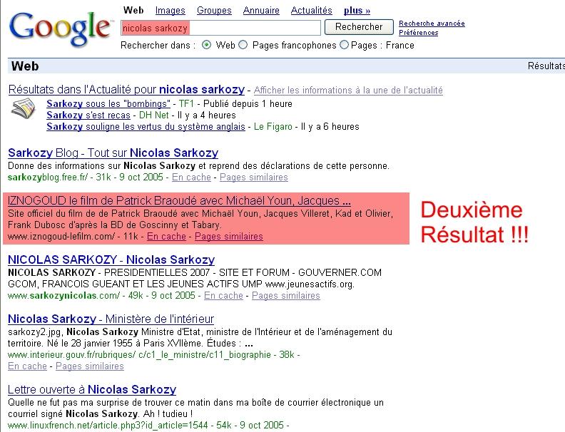Open En cache for interieur.gouv.fr result
Image resolution: width=565 pixels, height=432 pixels.
coord(27,366)
